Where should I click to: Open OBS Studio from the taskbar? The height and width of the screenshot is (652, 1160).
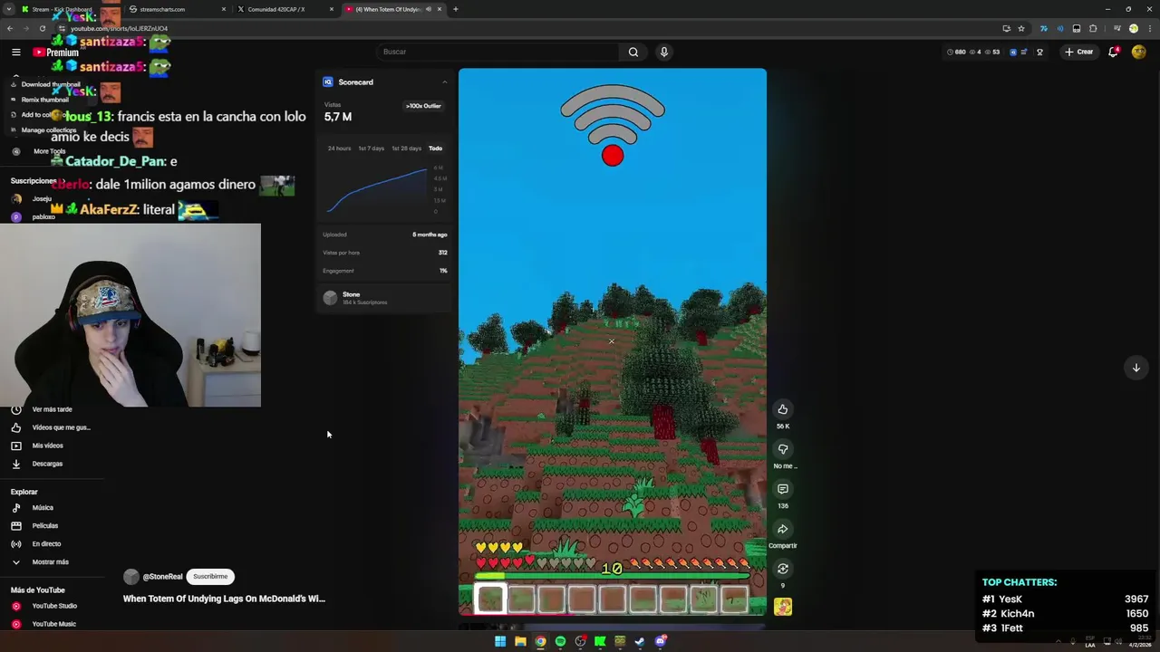(x=580, y=641)
